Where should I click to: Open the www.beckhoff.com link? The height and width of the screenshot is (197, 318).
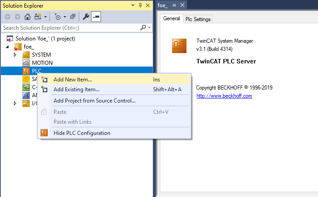(224, 96)
